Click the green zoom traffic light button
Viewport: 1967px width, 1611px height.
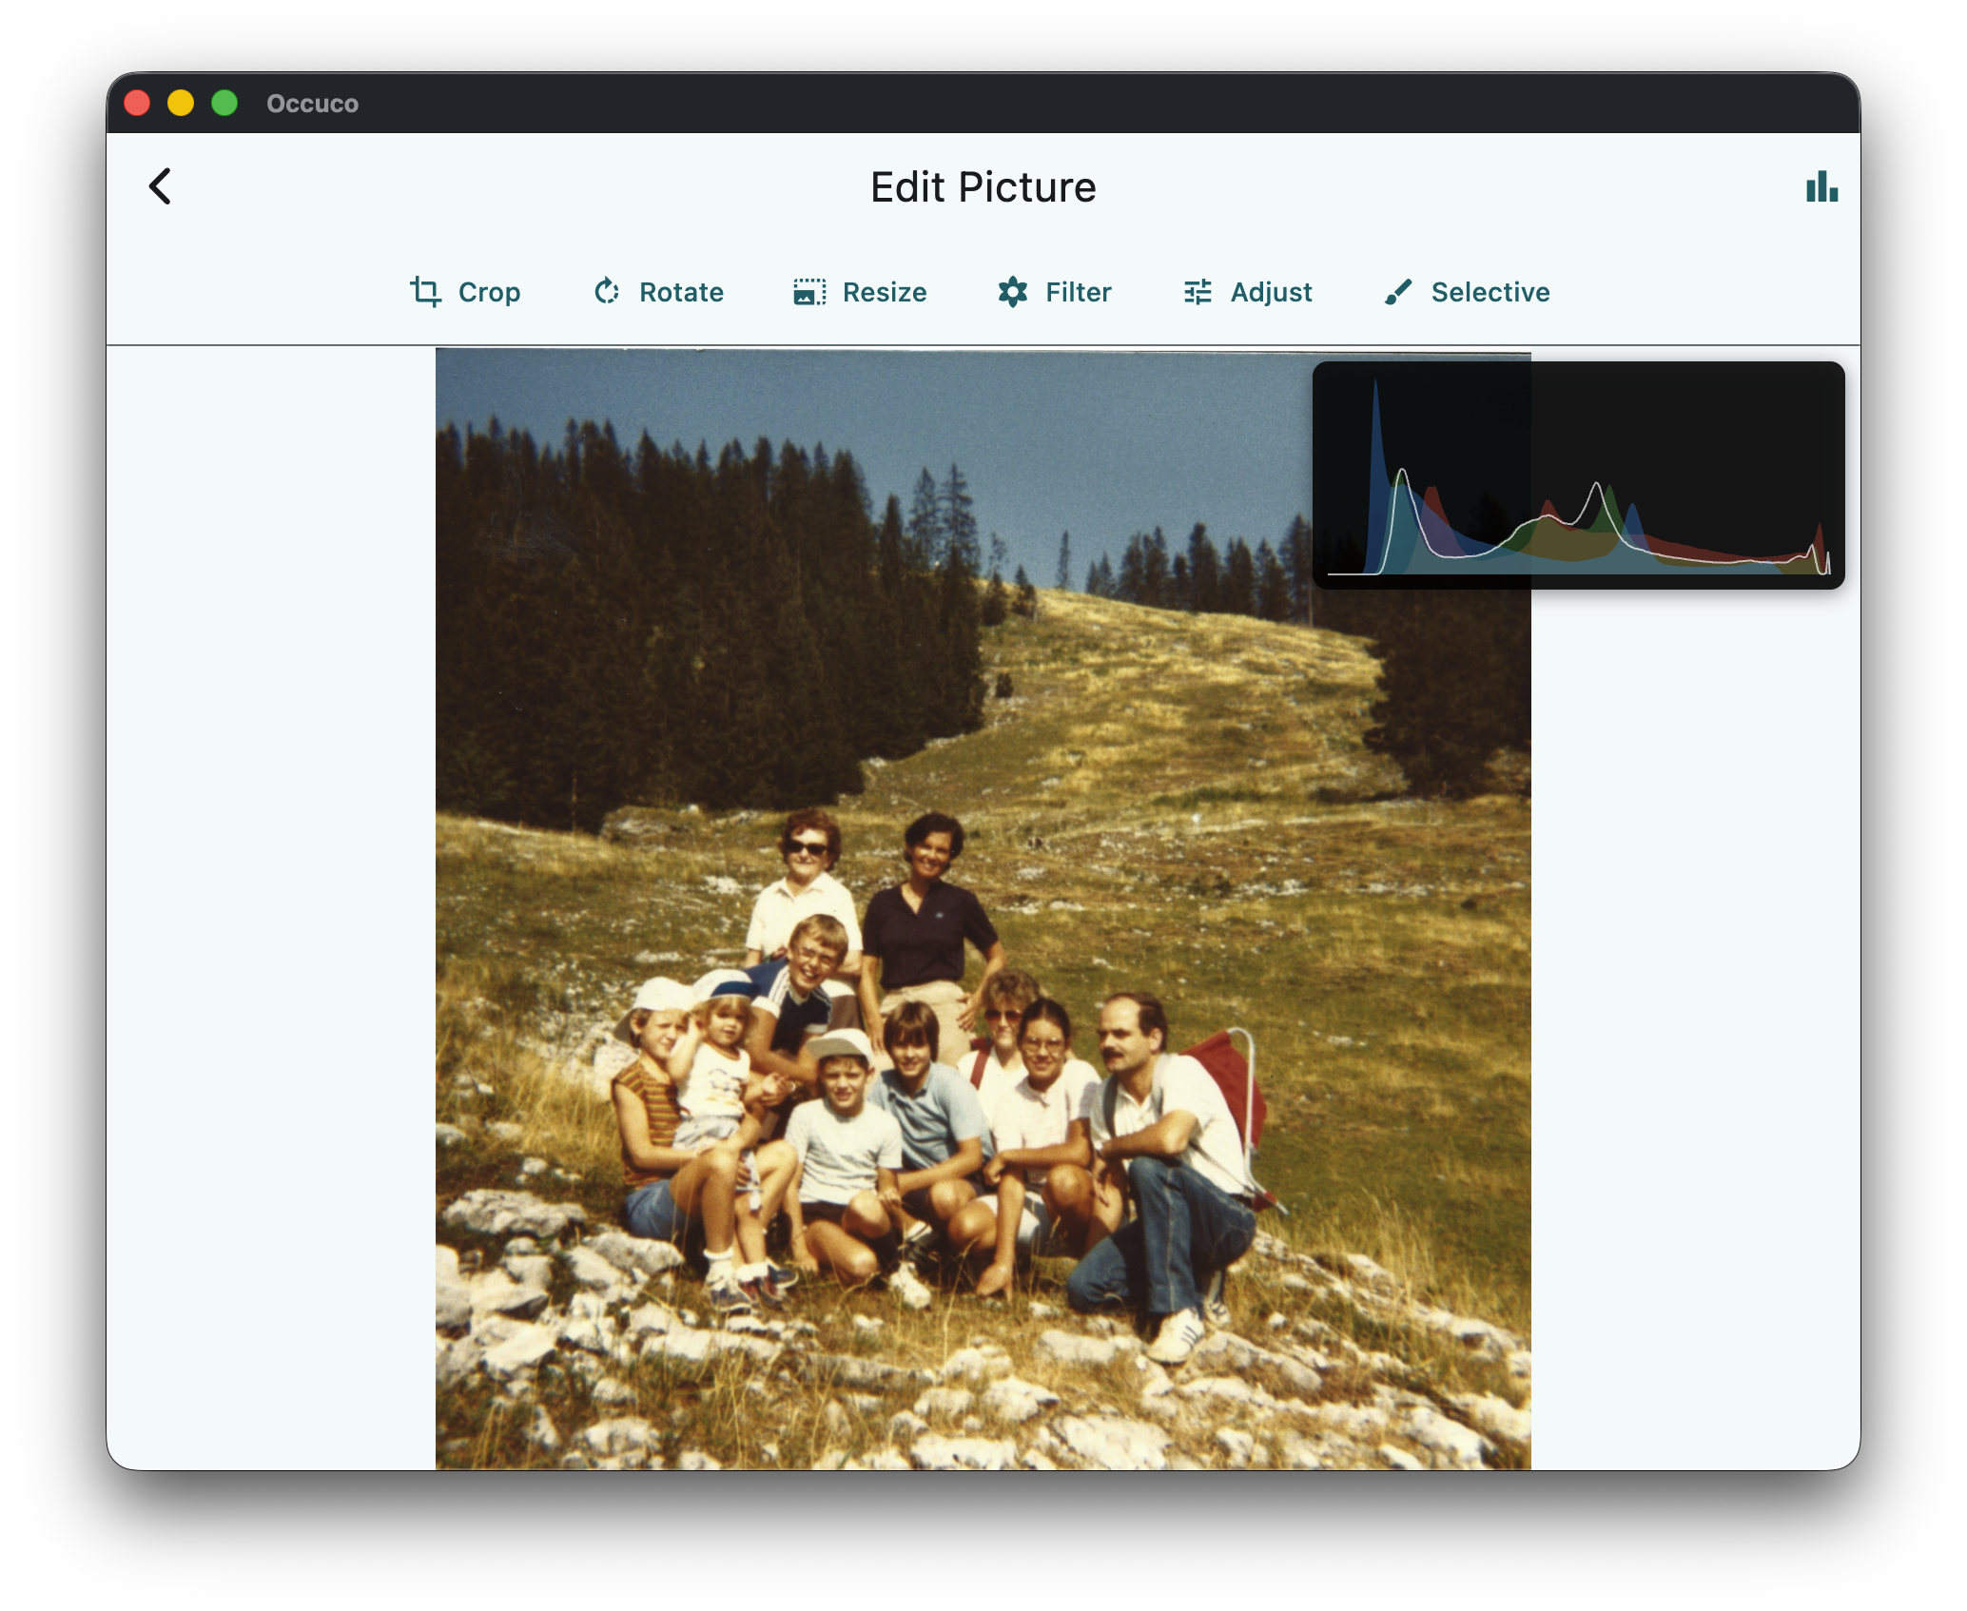point(225,102)
